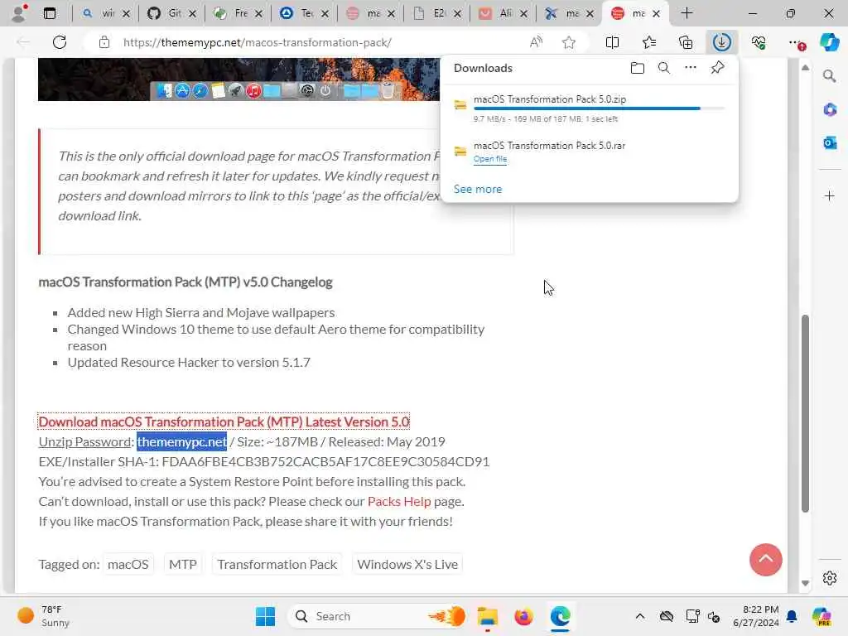Toggle the Downloads toolbar button

click(x=722, y=42)
